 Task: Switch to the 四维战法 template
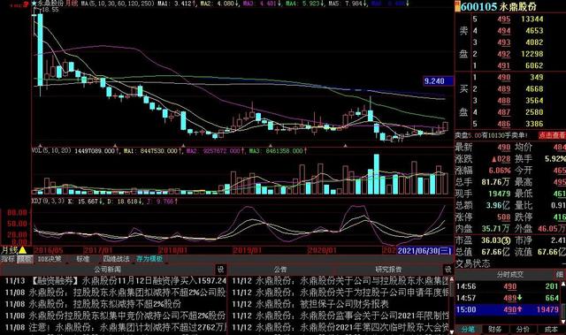116,259
